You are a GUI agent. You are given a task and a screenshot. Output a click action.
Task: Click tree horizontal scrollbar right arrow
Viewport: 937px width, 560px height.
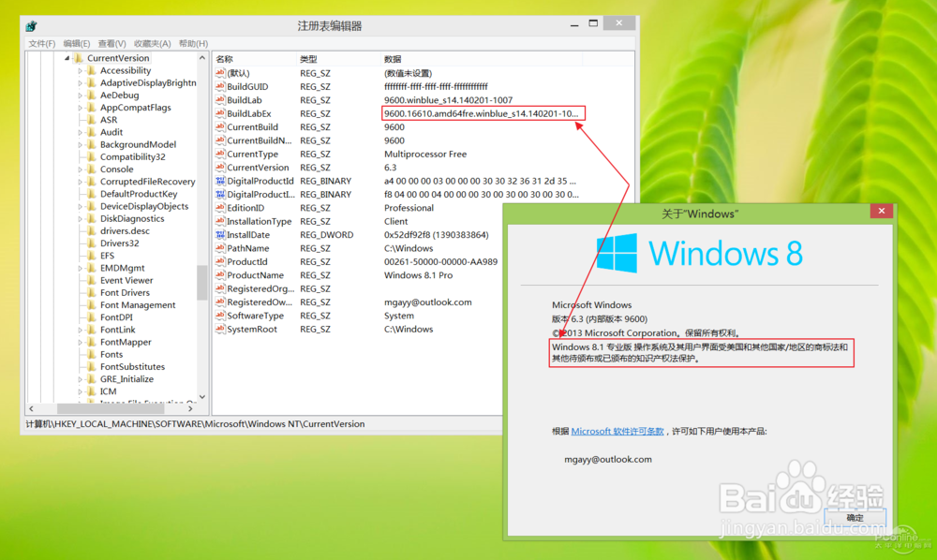click(x=190, y=409)
